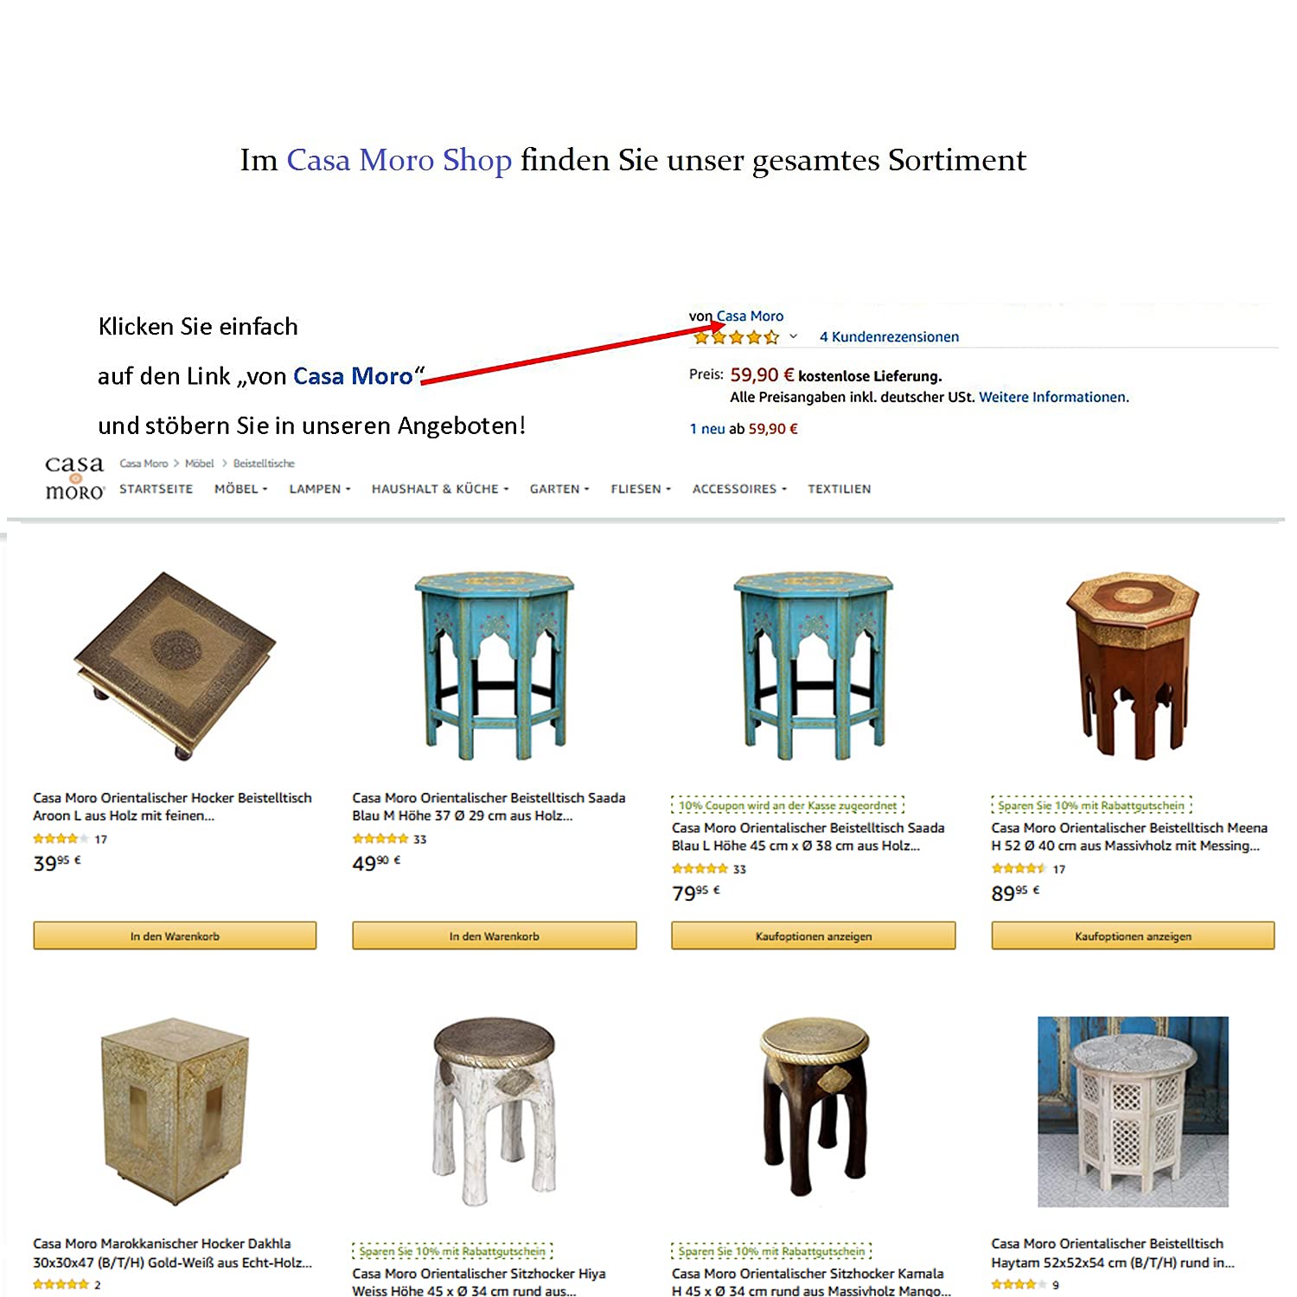Open the white Haytam lattice table image
Screen dimensions: 1297x1297
click(x=1133, y=1112)
